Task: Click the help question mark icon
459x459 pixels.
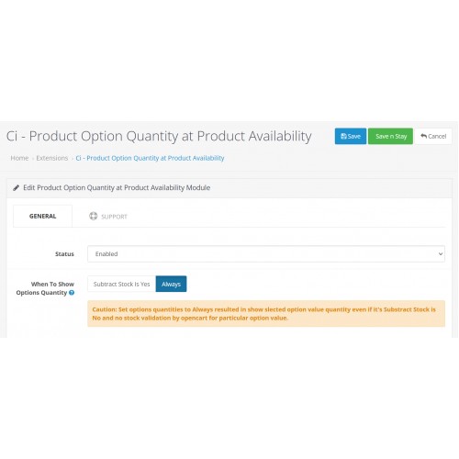Action: pos(72,293)
